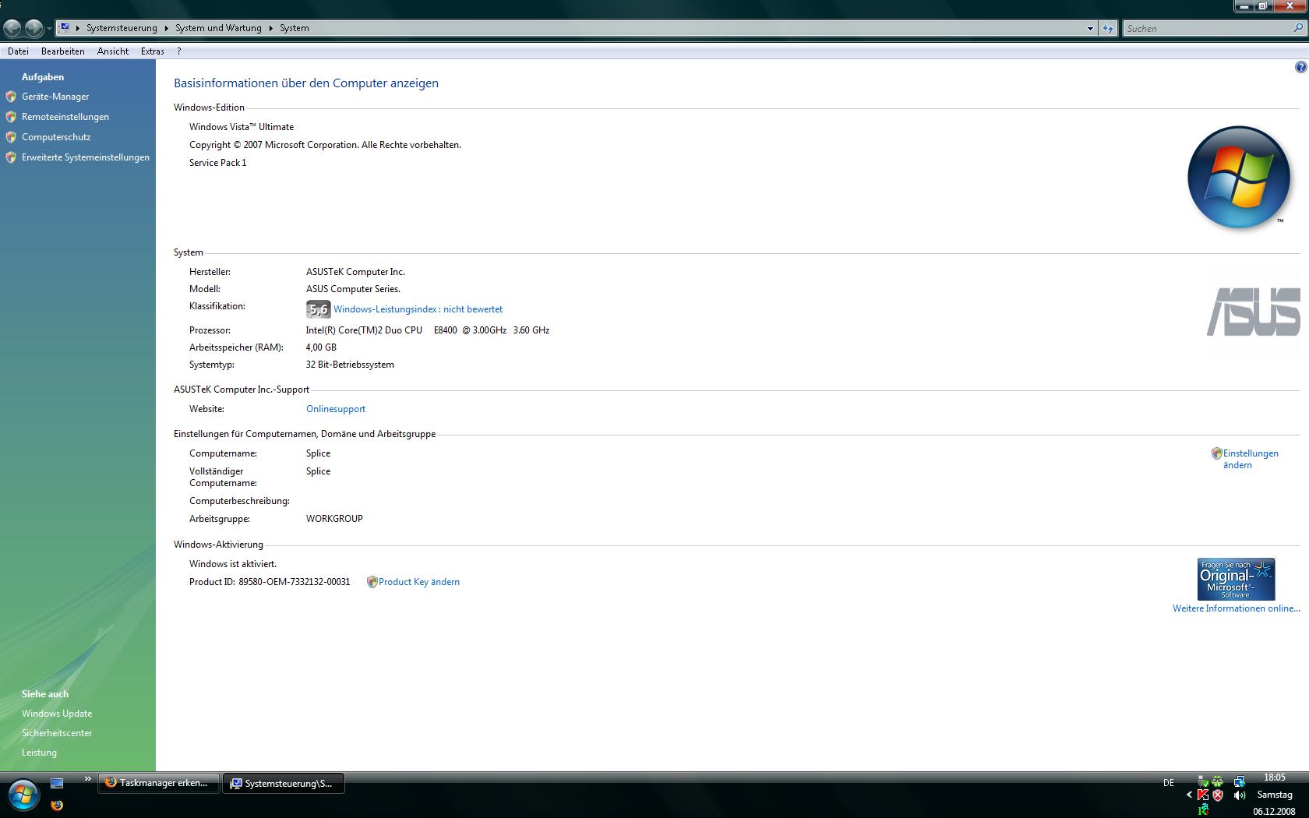
Task: Click the Forward navigation arrow button
Action: tap(34, 29)
